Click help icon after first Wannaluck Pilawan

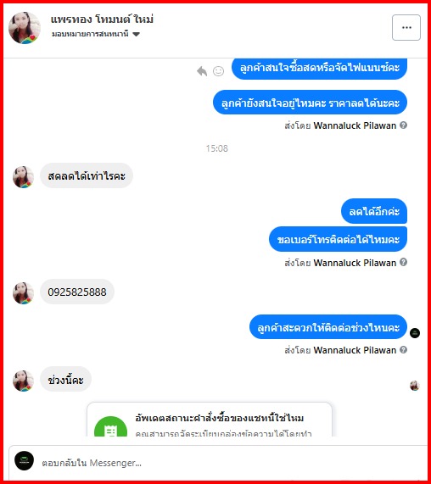tap(403, 125)
